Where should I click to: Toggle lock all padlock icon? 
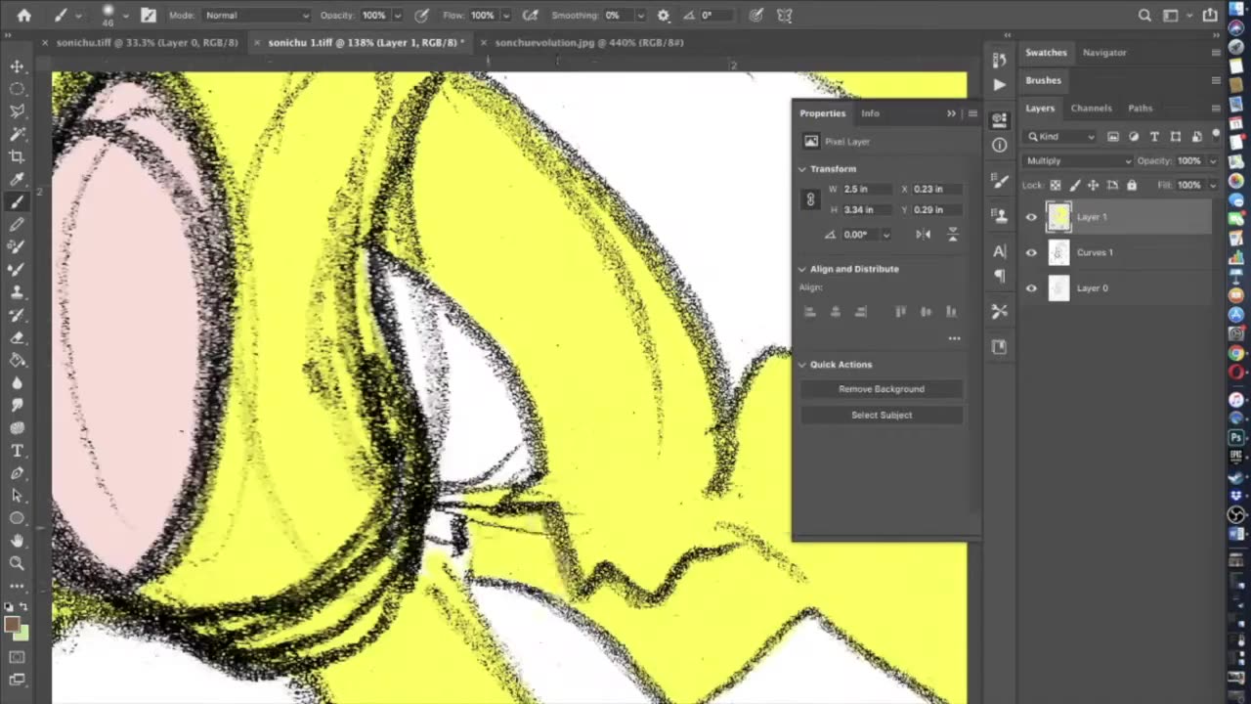coord(1132,185)
